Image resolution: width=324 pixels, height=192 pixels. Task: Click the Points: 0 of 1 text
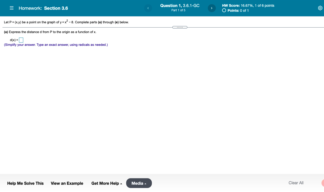[x=238, y=11]
